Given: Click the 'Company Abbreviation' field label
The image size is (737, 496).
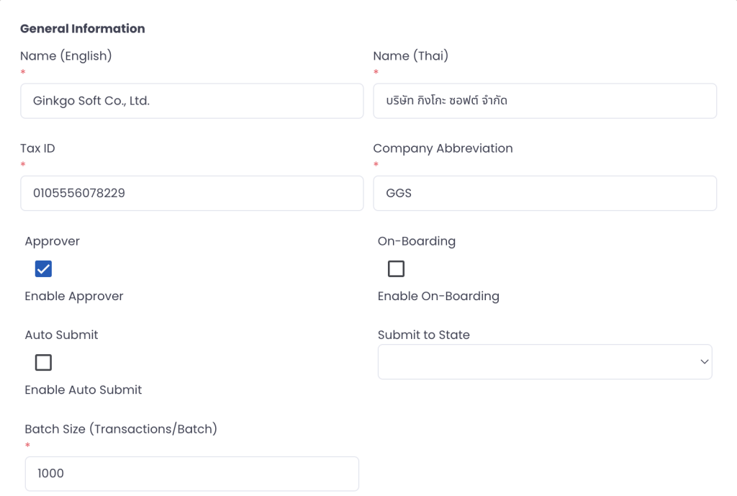Looking at the screenshot, I should [x=443, y=148].
